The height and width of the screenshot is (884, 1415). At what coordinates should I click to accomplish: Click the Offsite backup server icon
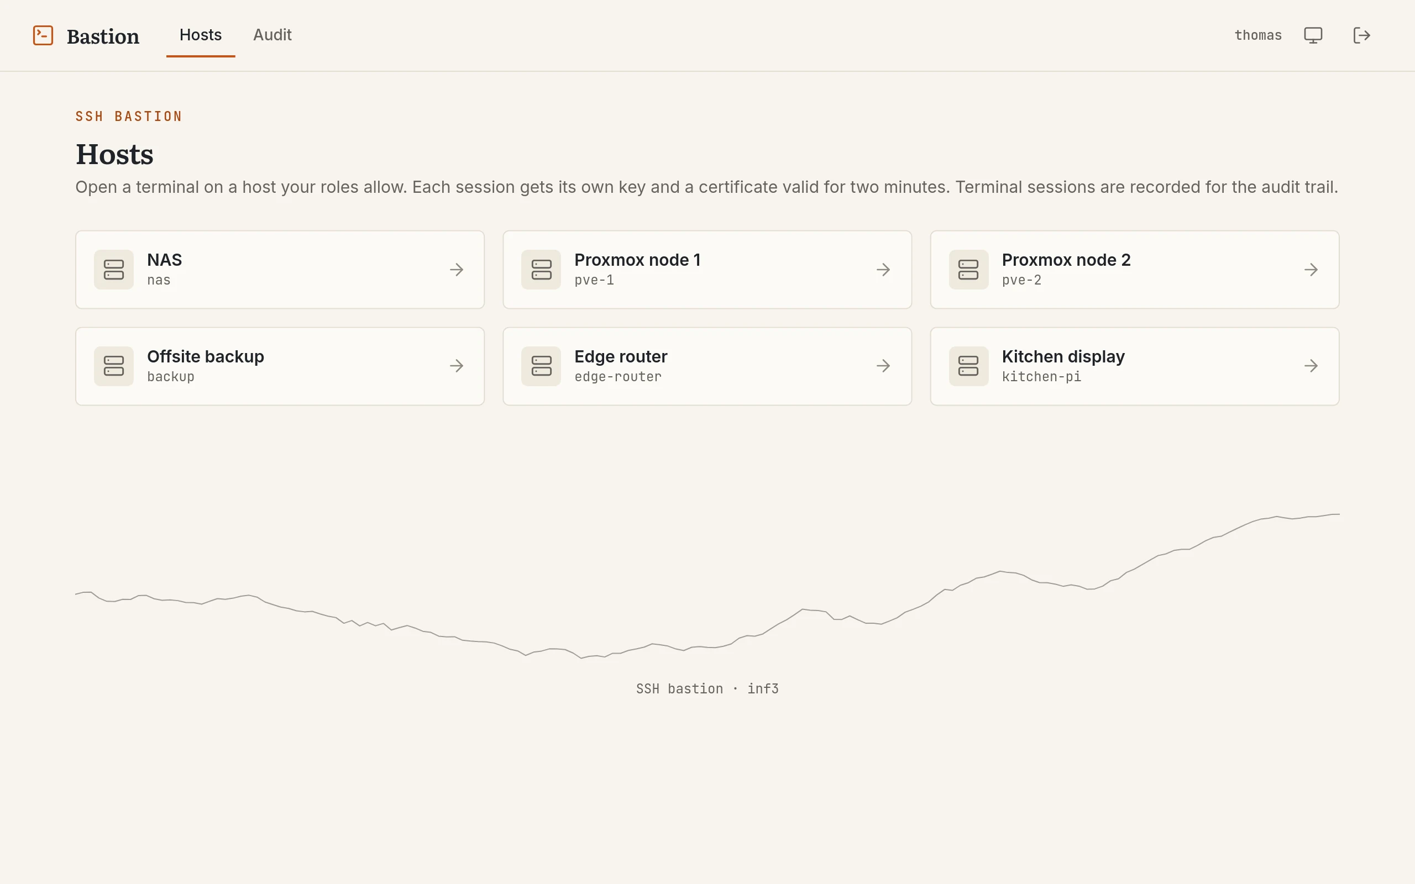point(113,366)
